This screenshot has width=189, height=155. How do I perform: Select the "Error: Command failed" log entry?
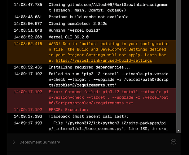[92, 97]
